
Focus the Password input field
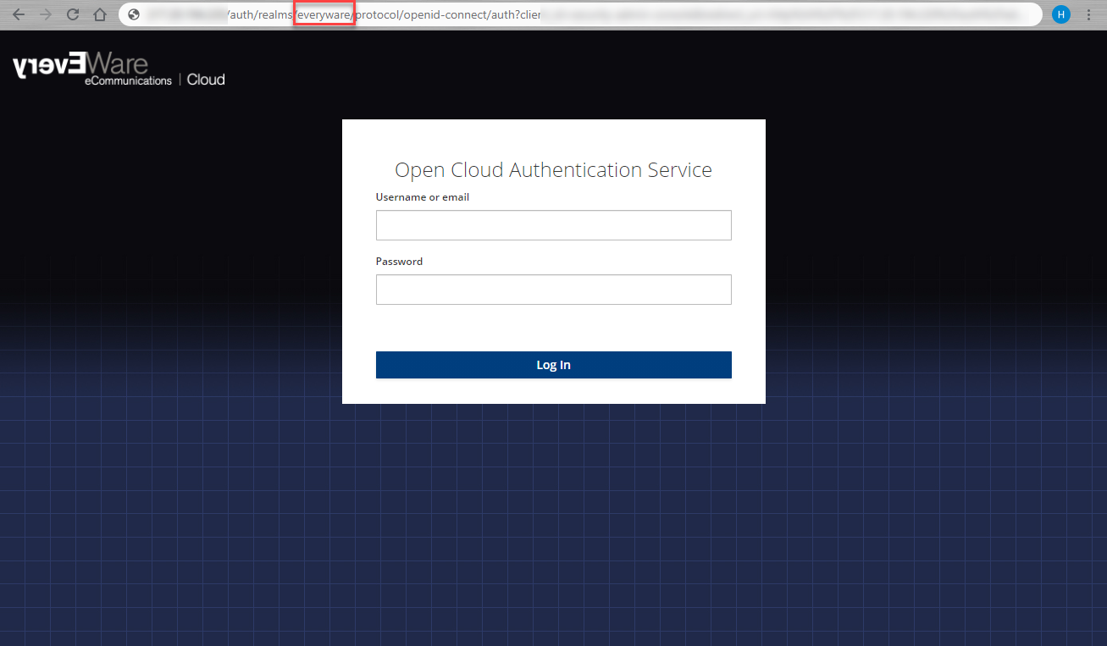(x=553, y=290)
